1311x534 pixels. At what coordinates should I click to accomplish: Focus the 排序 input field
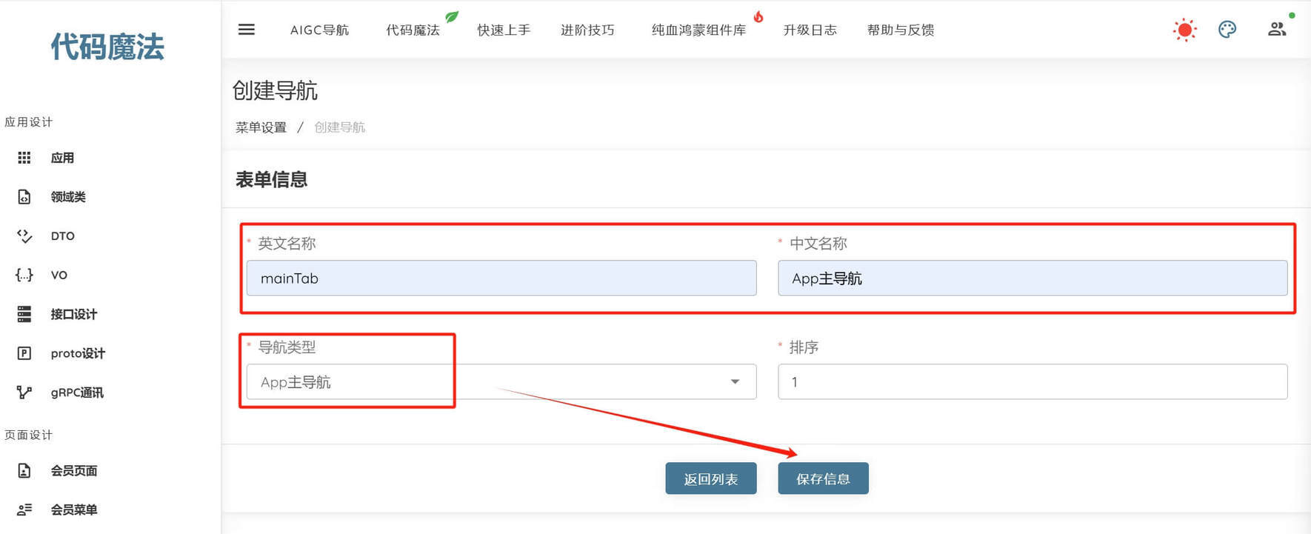[1033, 381]
